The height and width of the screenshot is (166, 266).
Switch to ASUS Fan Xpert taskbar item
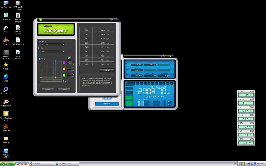coord(67,164)
